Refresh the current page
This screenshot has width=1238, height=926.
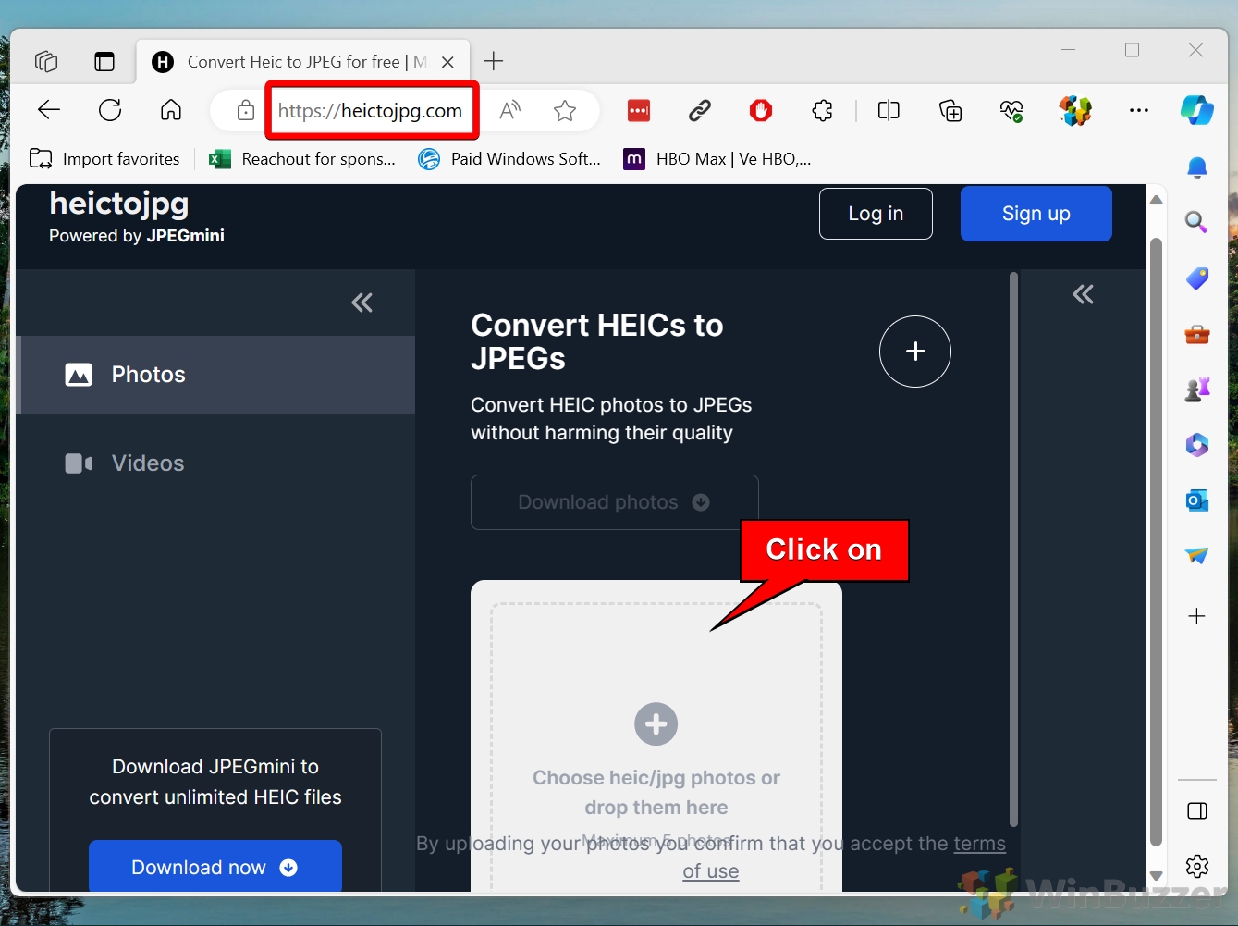(x=110, y=111)
